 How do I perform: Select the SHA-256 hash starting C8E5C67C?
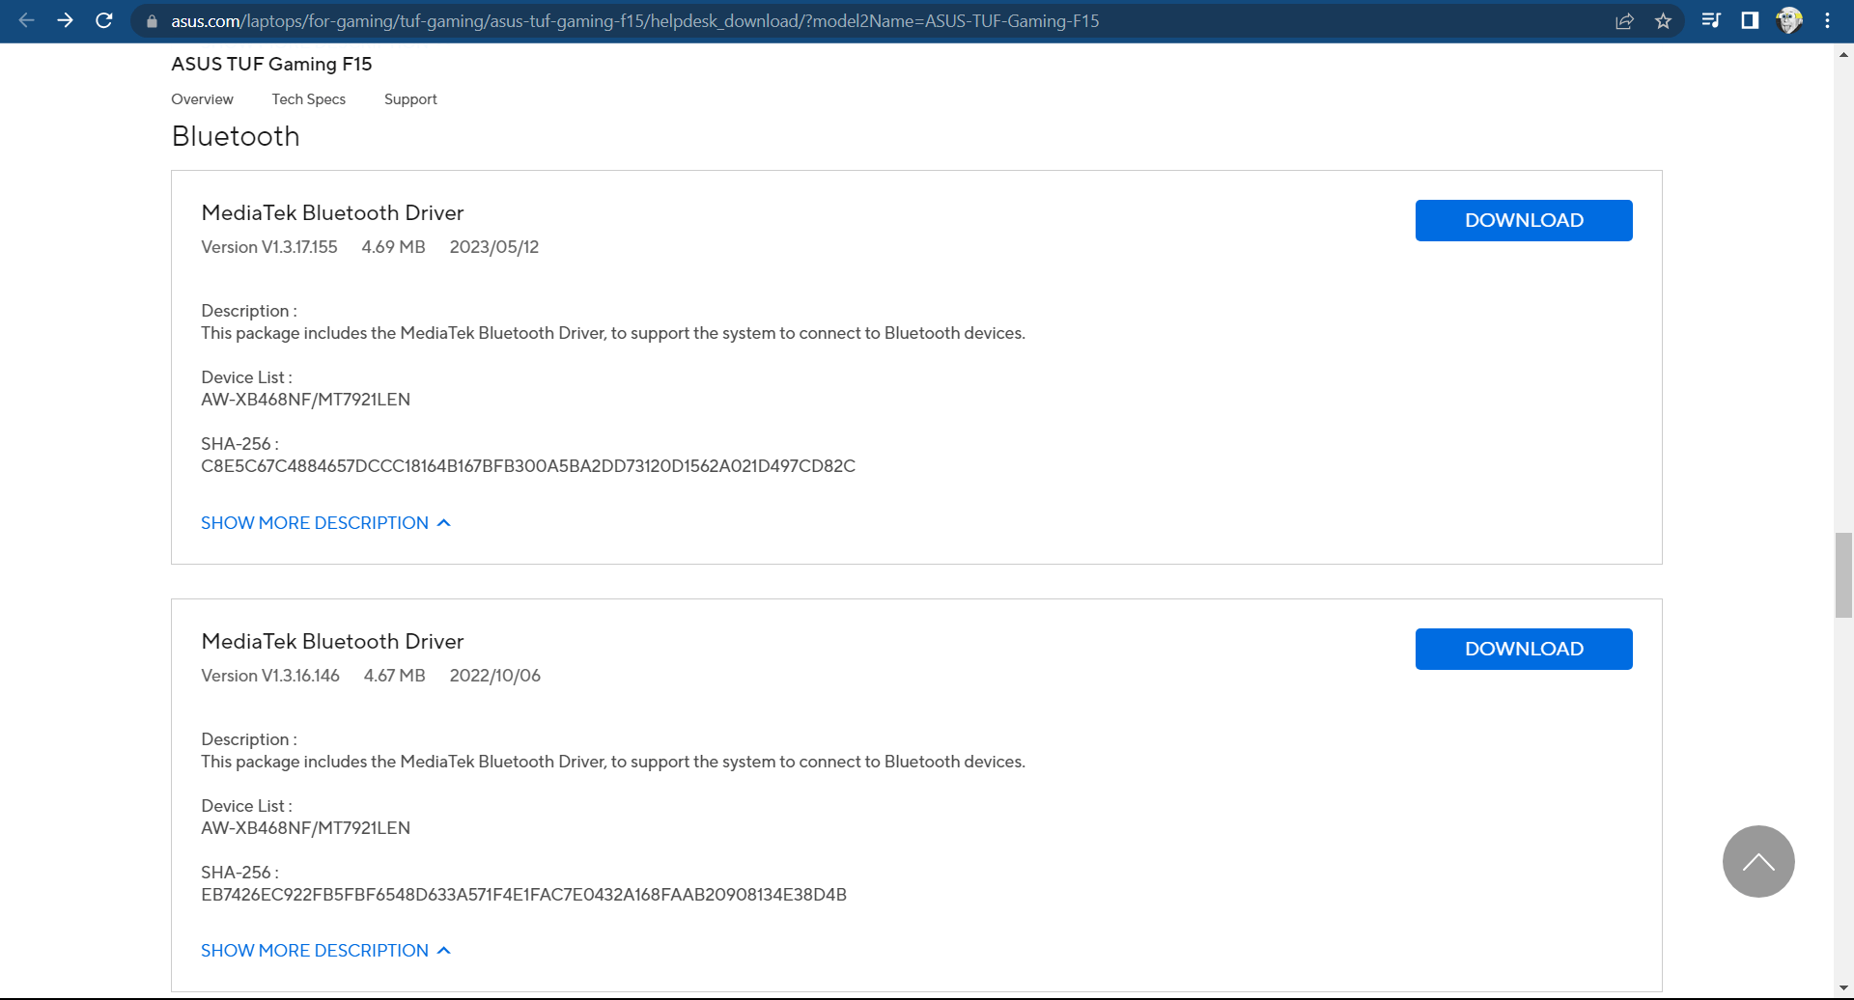pos(528,466)
